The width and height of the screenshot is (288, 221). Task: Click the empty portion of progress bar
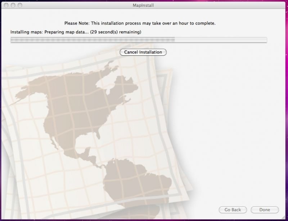pos(223,40)
